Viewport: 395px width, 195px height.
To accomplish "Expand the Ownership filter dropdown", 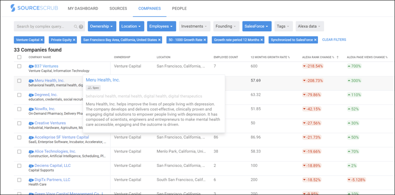I will [102, 26].
